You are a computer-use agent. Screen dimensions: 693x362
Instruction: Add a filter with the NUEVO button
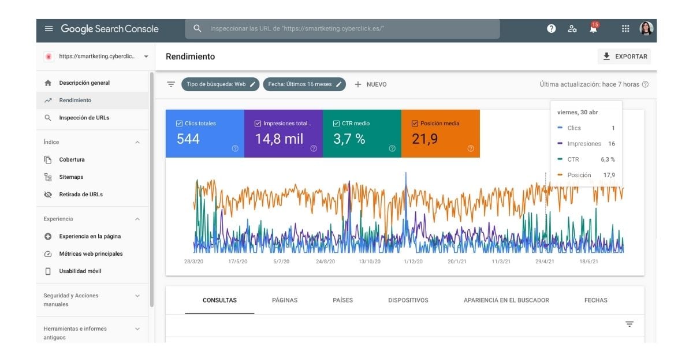(371, 84)
